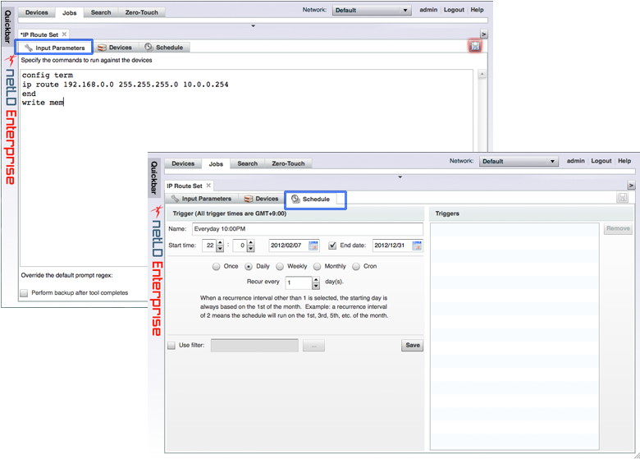Open the Jobs main tab in front window
The height and width of the screenshot is (459, 640).
216,163
